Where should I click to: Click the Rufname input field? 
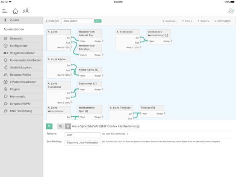(83, 135)
